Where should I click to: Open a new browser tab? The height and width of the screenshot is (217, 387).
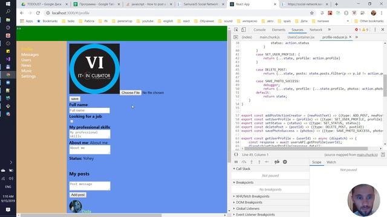(336, 4)
